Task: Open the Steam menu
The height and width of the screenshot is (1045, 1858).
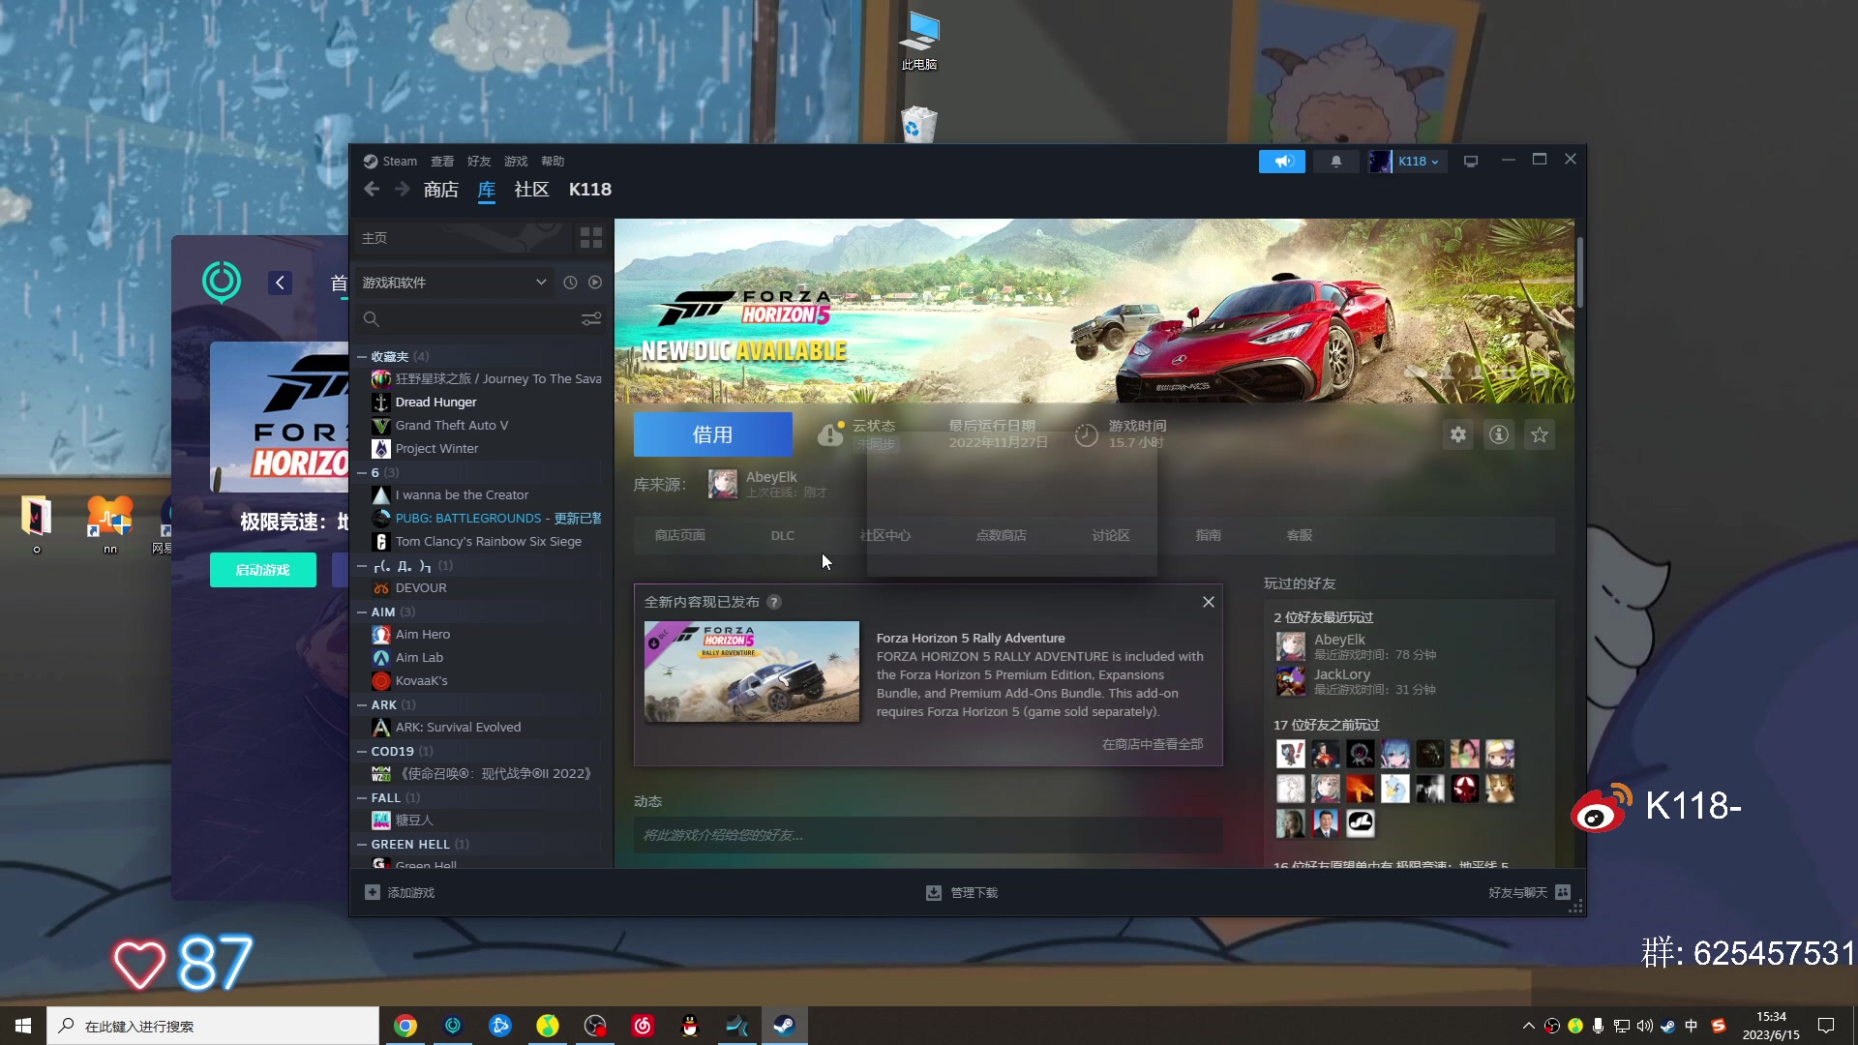Action: (390, 162)
